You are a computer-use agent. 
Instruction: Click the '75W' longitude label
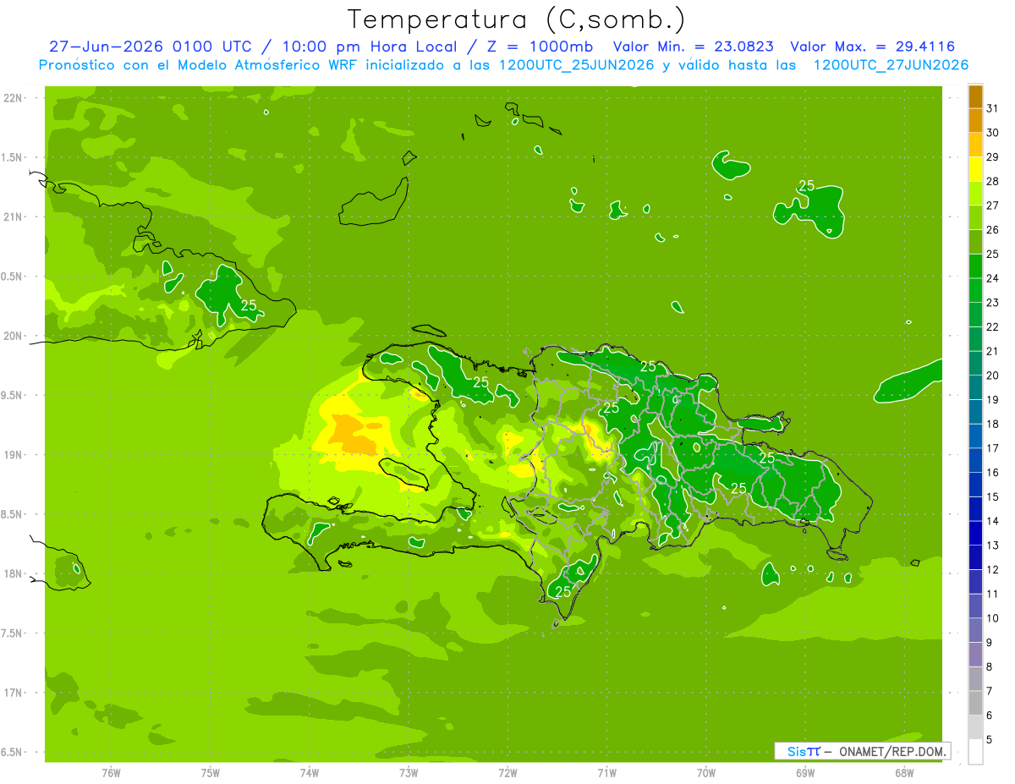(211, 773)
